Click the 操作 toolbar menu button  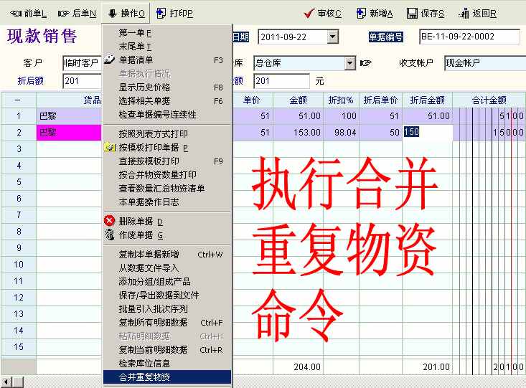[x=126, y=14]
